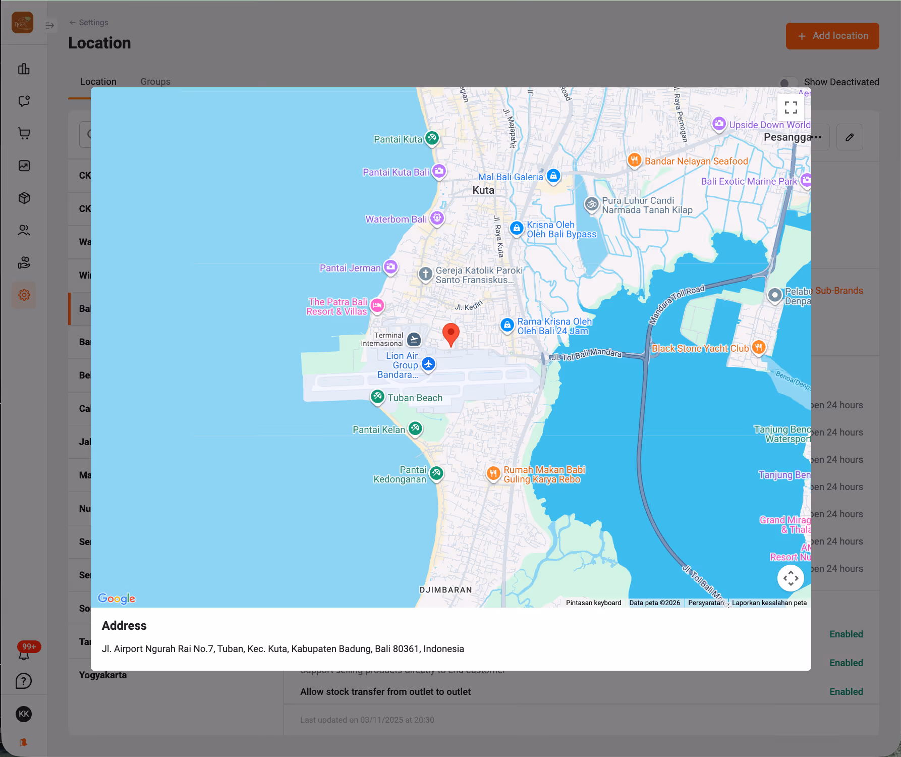Click the Waterbom Bali attraction marker

[437, 219]
